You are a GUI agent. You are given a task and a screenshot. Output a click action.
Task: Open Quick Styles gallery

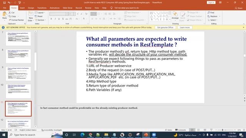point(182,16)
